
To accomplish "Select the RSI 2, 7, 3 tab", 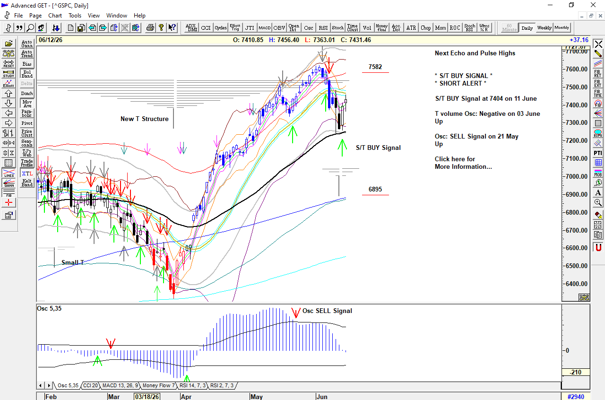I will coord(222,386).
